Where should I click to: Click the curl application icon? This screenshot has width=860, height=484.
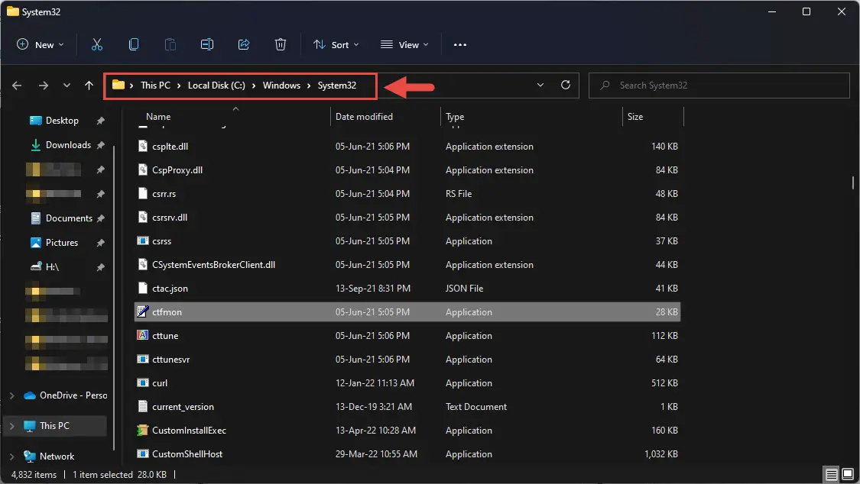143,382
